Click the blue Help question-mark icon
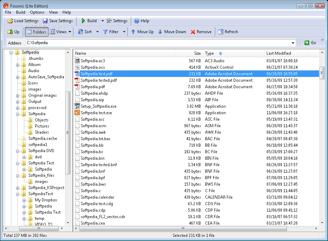This screenshot has width=328, height=241. [137, 21]
